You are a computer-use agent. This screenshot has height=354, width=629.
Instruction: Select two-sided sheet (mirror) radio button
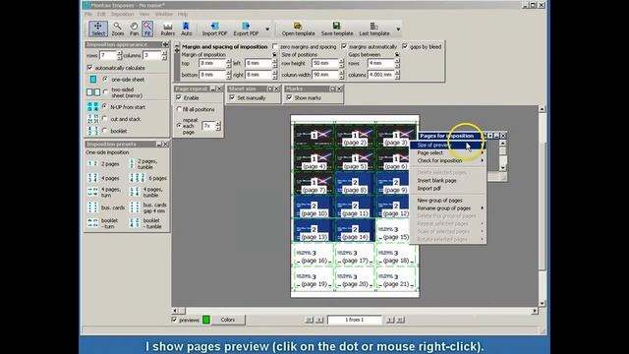pos(105,91)
